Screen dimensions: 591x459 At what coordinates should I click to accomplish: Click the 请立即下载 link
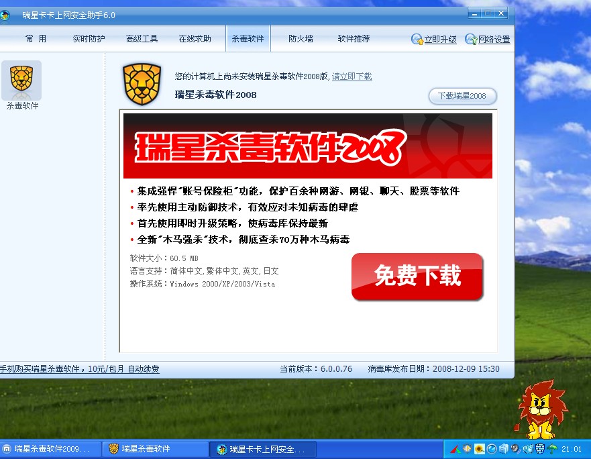pyautogui.click(x=352, y=76)
